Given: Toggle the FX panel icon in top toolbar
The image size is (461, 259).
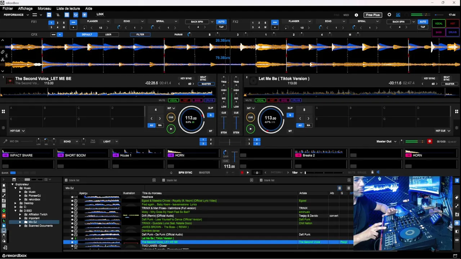Looking at the screenshot, I should pos(49,15).
